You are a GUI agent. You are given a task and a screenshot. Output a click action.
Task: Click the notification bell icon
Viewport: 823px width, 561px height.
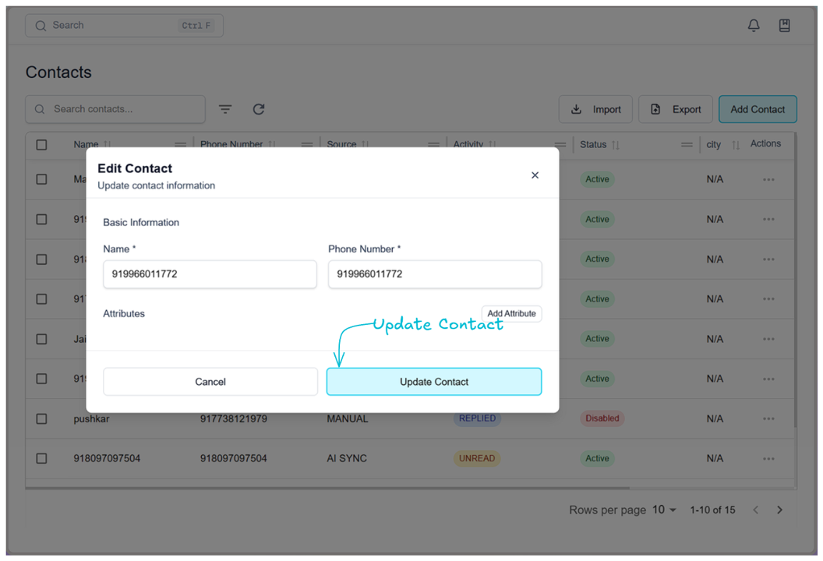point(754,26)
